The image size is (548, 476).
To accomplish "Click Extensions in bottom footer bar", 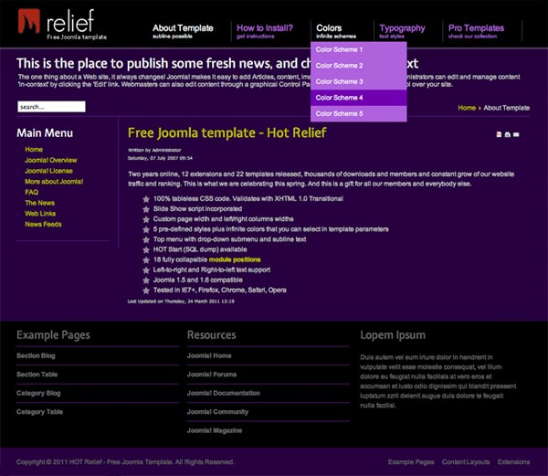I will click(x=513, y=462).
